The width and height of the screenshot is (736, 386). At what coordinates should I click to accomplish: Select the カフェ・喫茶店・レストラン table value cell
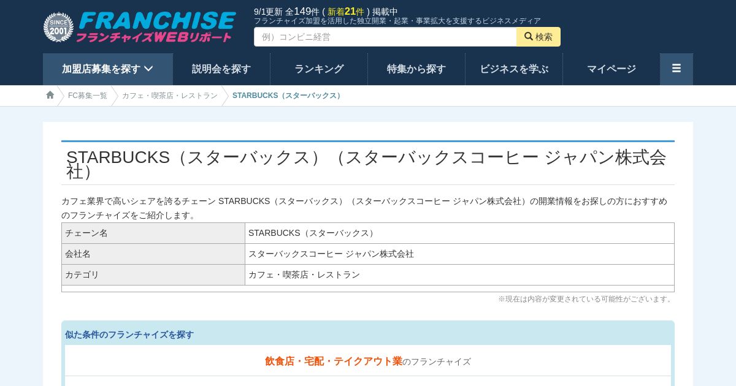point(460,275)
